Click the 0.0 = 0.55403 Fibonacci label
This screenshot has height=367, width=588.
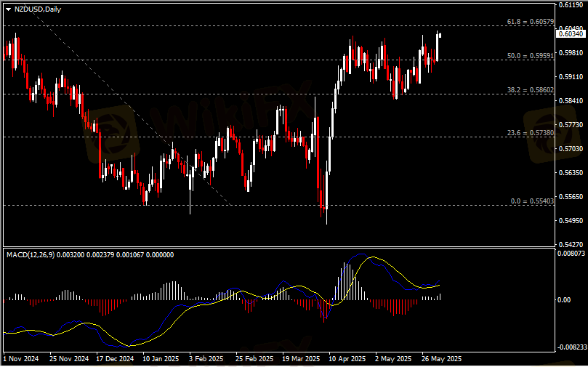pyautogui.click(x=532, y=201)
